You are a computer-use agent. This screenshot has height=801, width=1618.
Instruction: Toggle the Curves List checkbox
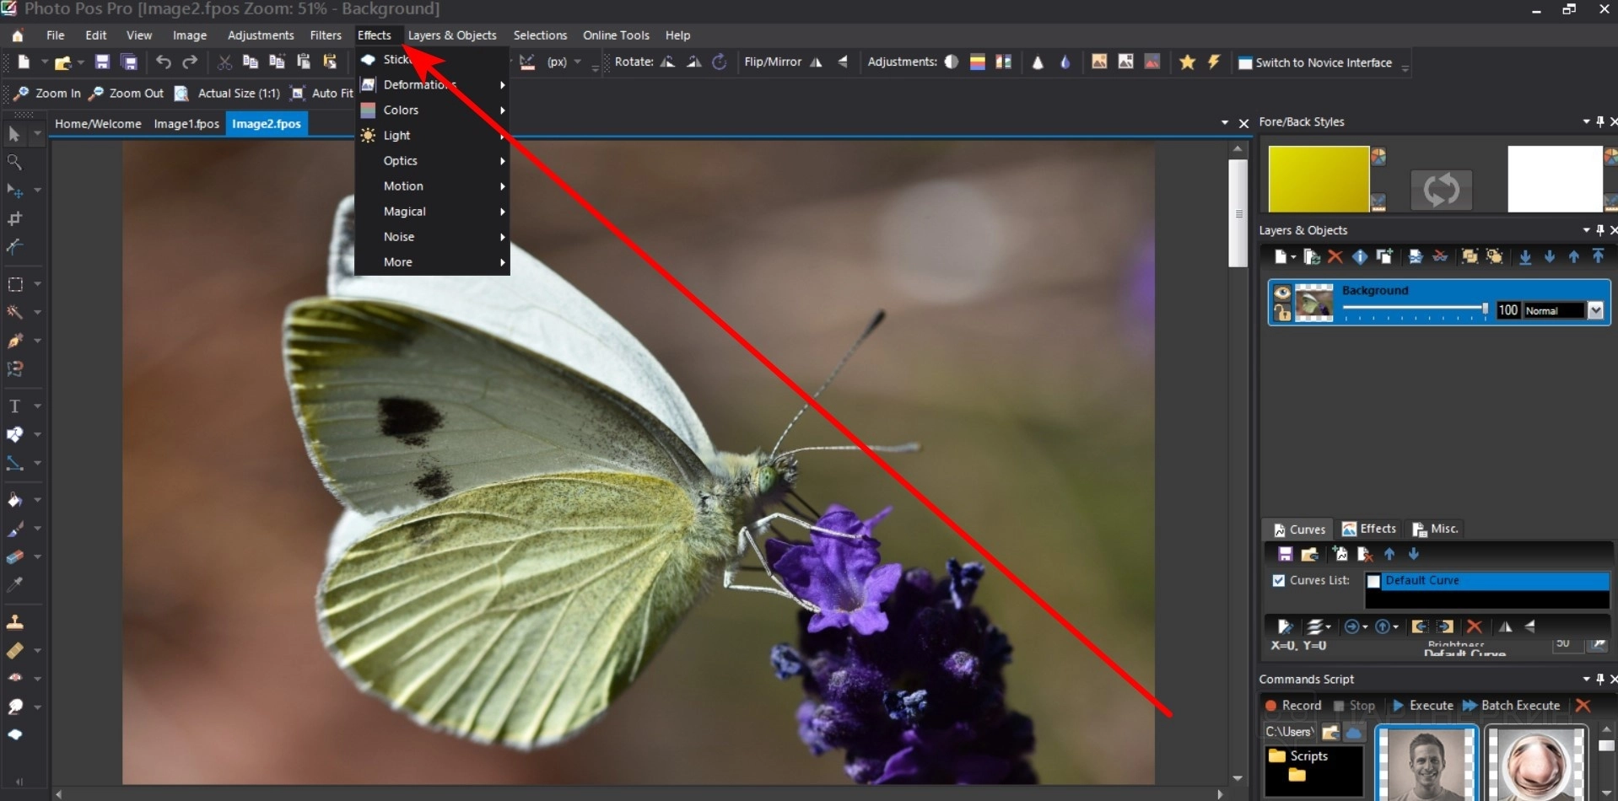1279,581
